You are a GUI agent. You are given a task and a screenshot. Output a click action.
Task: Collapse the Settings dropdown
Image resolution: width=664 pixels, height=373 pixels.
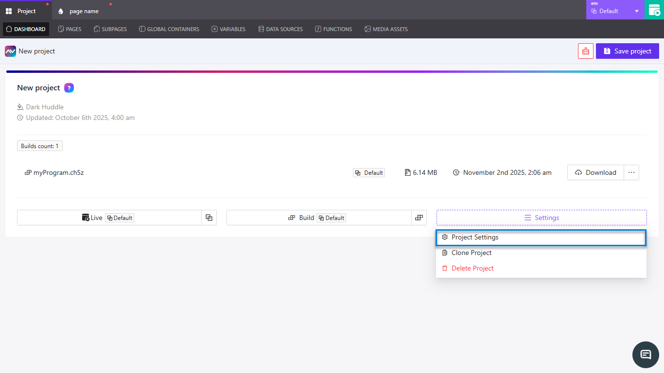click(x=542, y=218)
